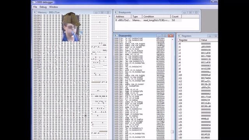Screen dimensions: 249x140
Task: Select register r15 row
Action: pyautogui.click(x=198, y=91)
